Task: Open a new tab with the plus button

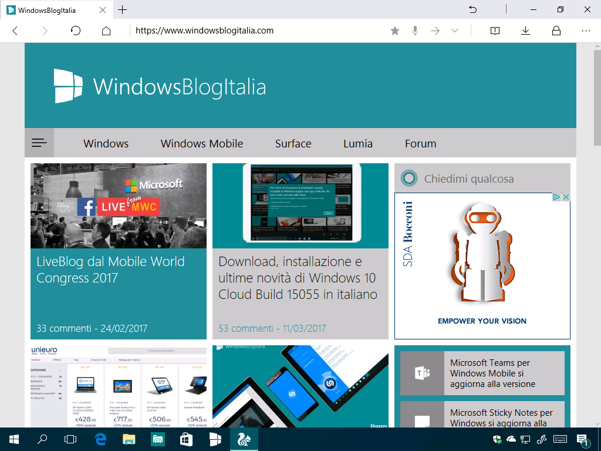Action: tap(122, 9)
